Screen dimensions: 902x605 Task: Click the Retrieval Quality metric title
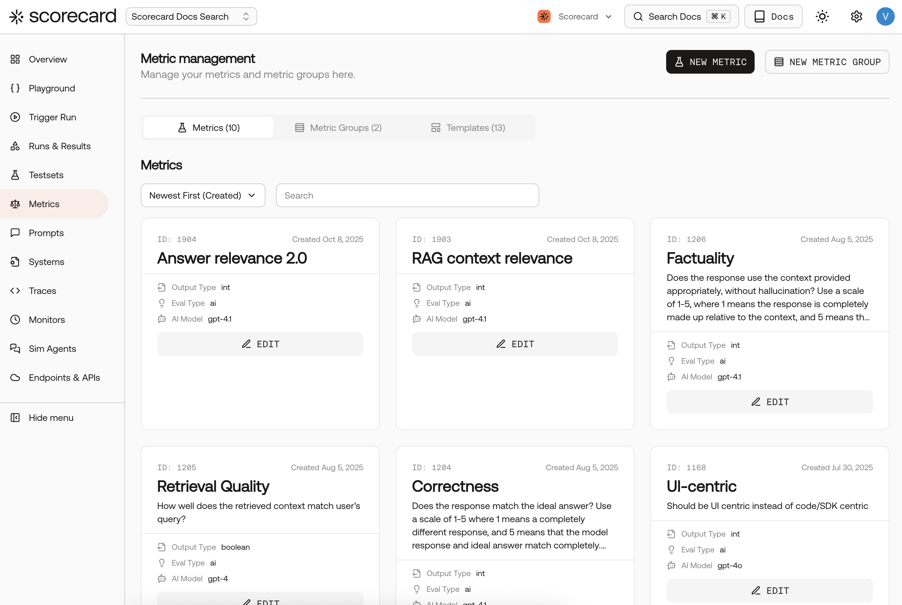[213, 486]
